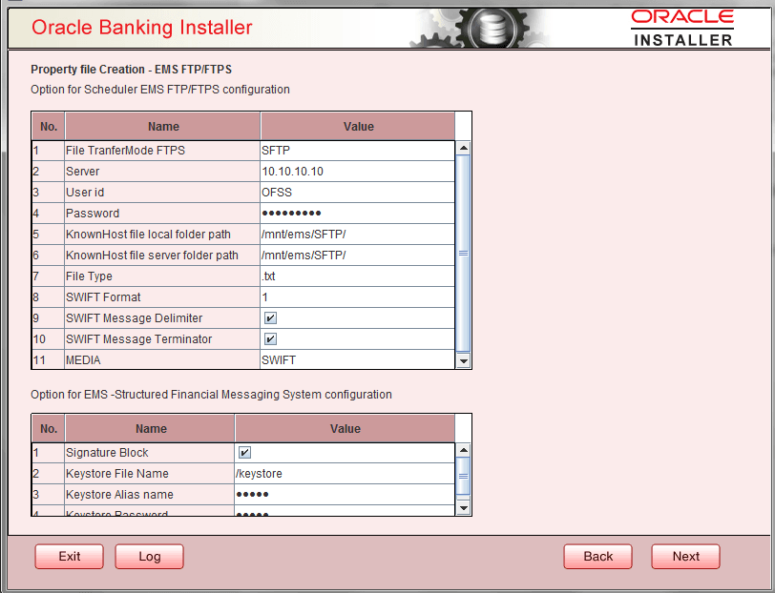Select 'Password' name cell in FTP table

[162, 214]
